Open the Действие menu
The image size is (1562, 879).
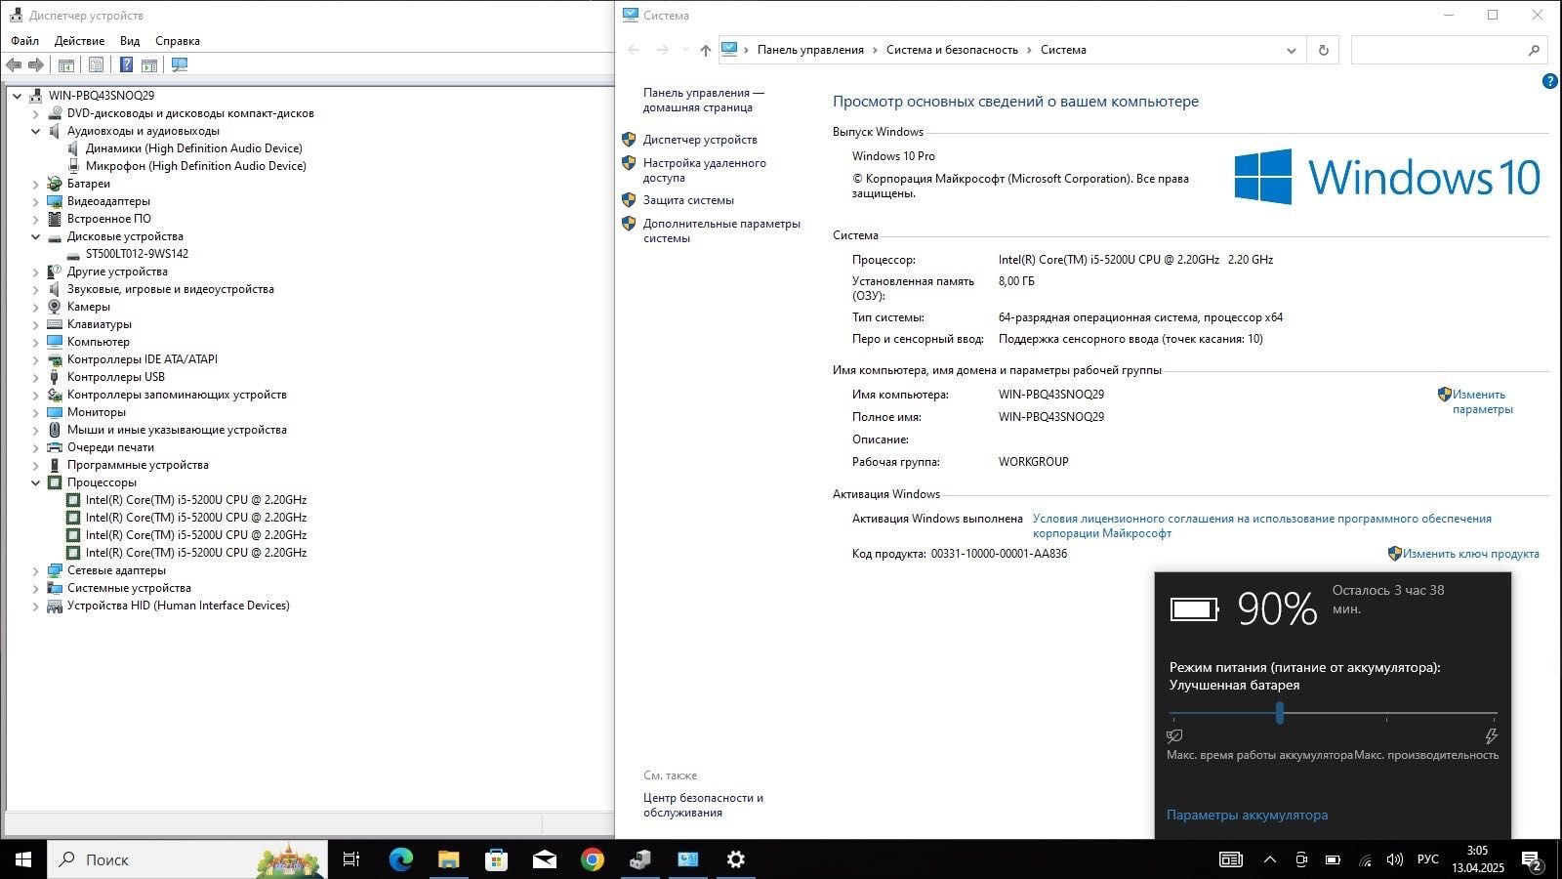pos(80,41)
